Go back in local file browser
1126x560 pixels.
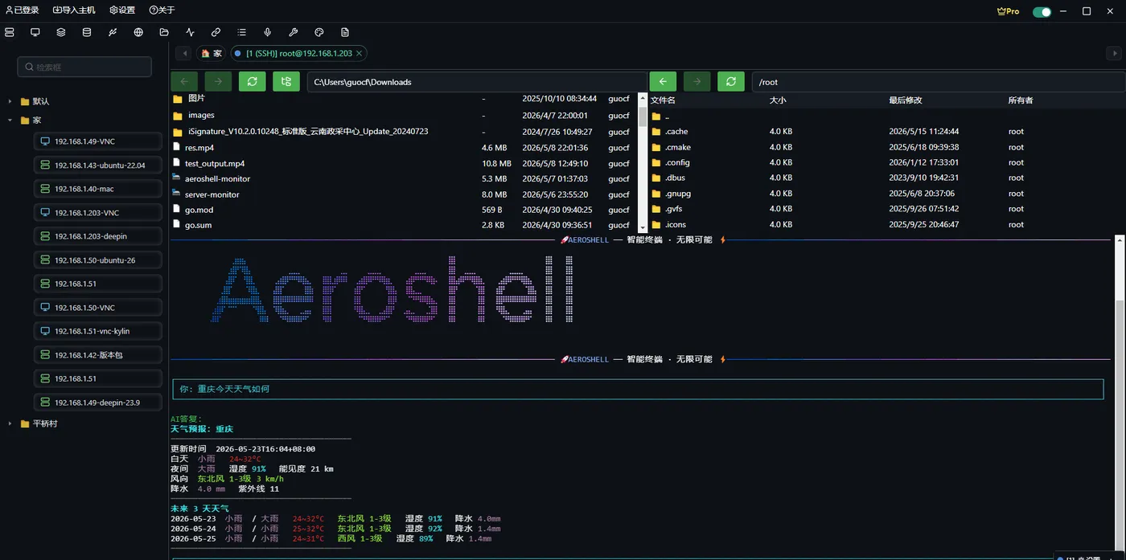point(184,81)
